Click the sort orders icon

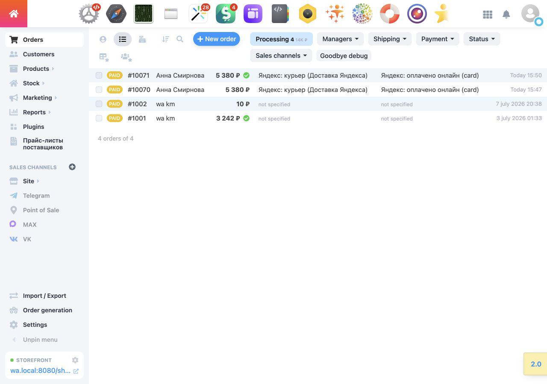pos(165,39)
